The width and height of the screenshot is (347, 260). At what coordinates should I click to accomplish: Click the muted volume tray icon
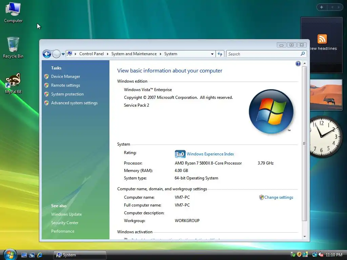pos(321,255)
